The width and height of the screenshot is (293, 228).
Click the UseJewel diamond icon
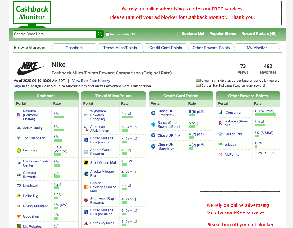tap(19, 186)
